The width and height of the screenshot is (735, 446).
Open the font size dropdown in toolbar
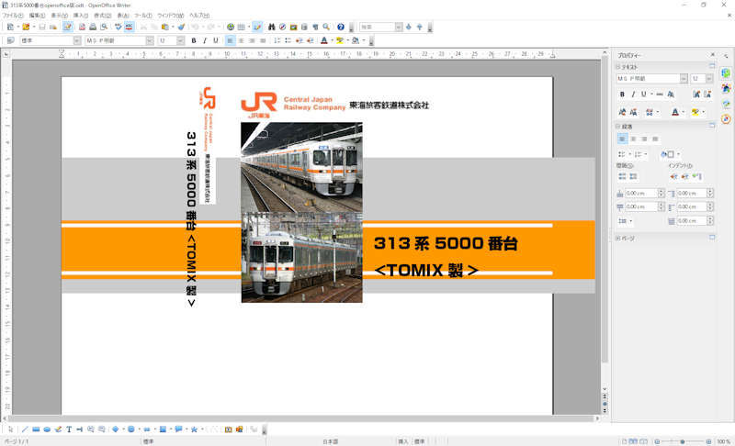click(x=180, y=40)
